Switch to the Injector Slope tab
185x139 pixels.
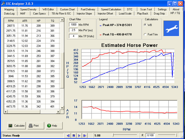pos(84,14)
